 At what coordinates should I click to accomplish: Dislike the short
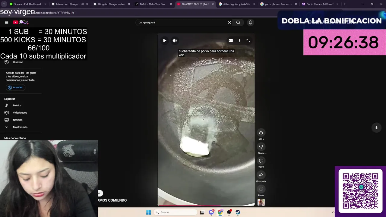(x=261, y=147)
